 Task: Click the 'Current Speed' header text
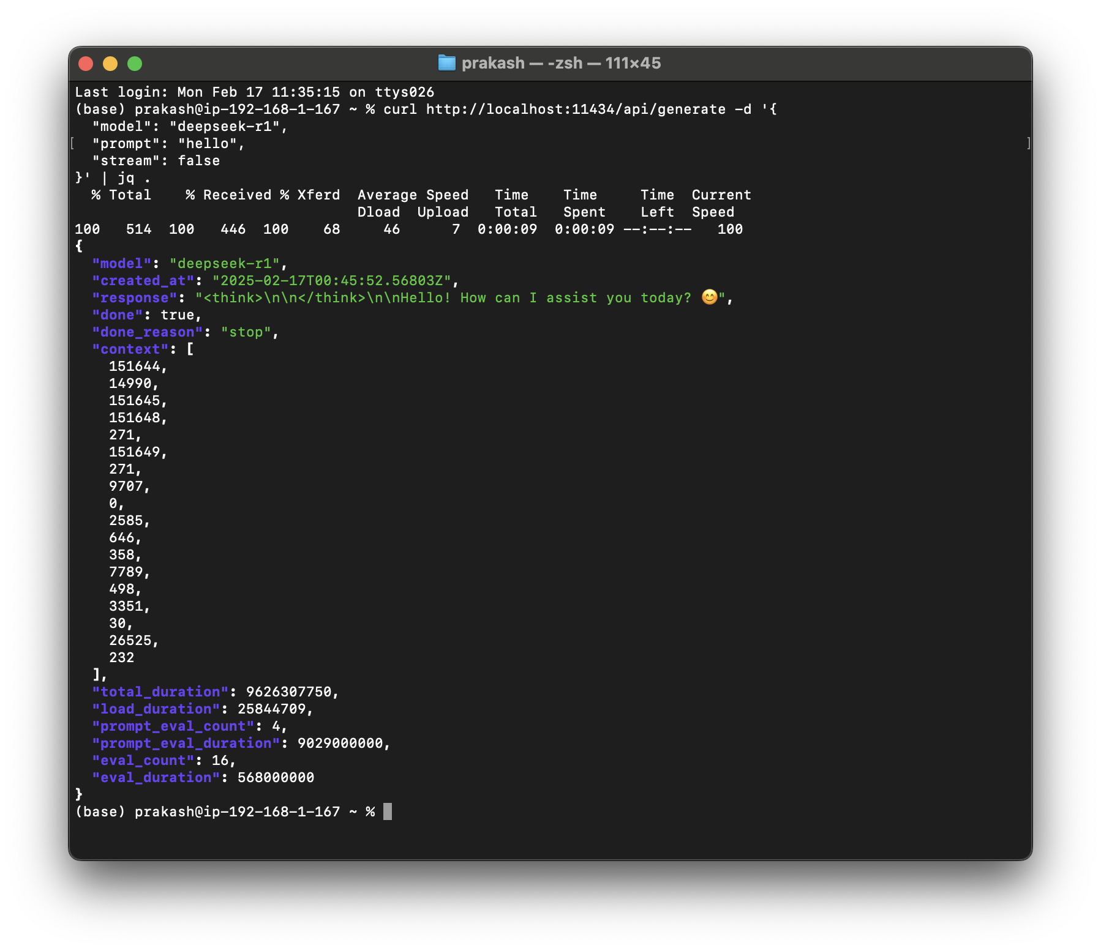point(721,204)
